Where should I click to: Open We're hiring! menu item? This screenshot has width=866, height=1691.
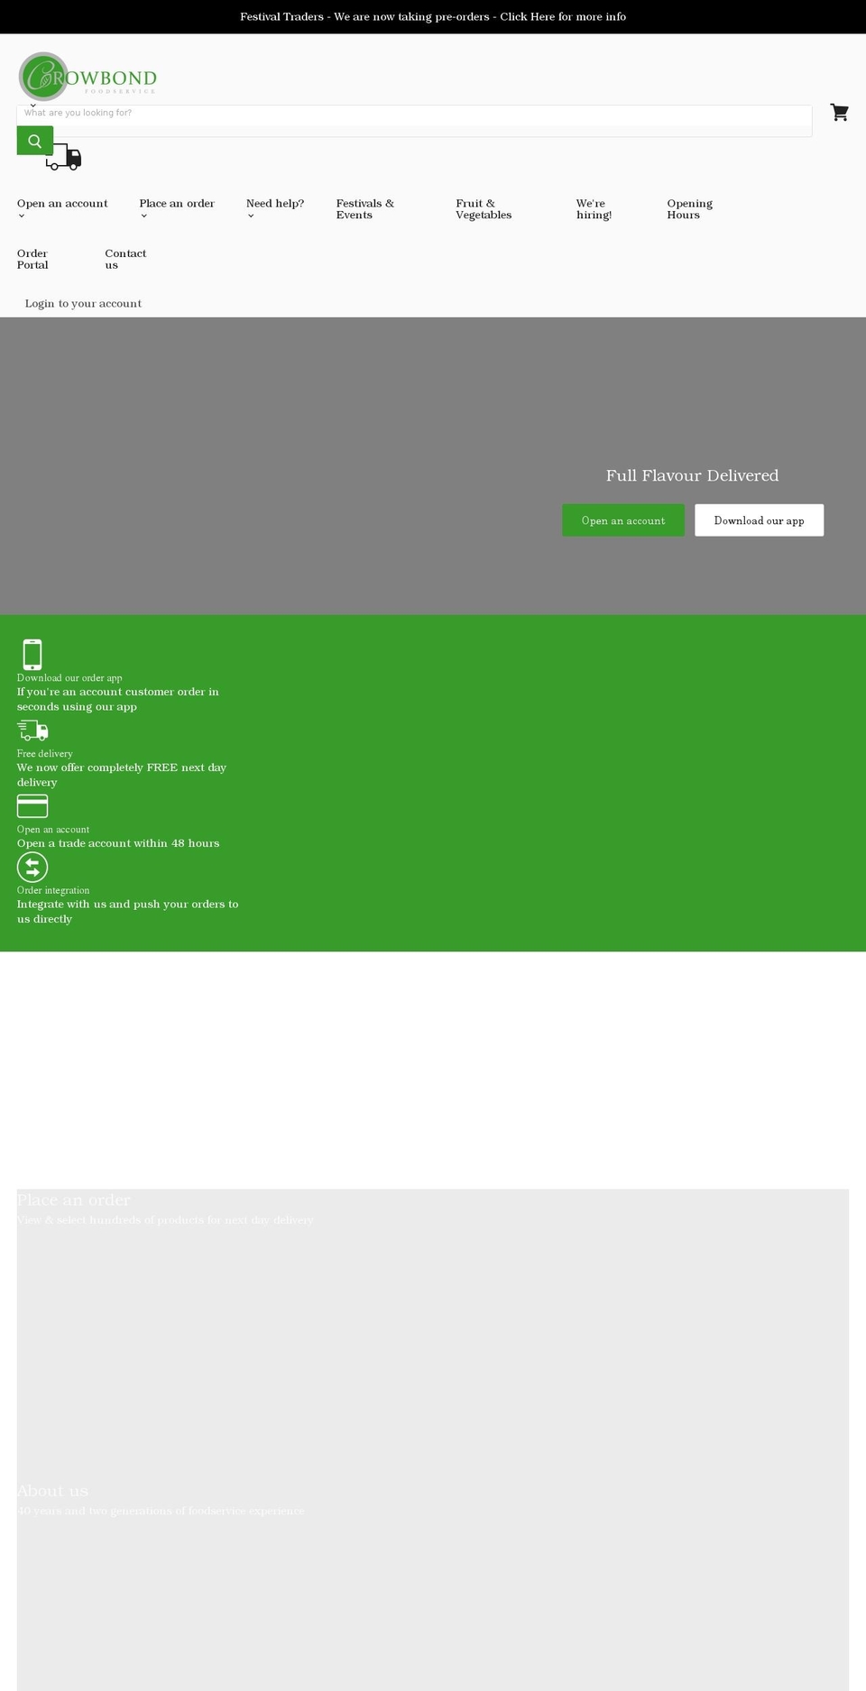[x=594, y=209]
